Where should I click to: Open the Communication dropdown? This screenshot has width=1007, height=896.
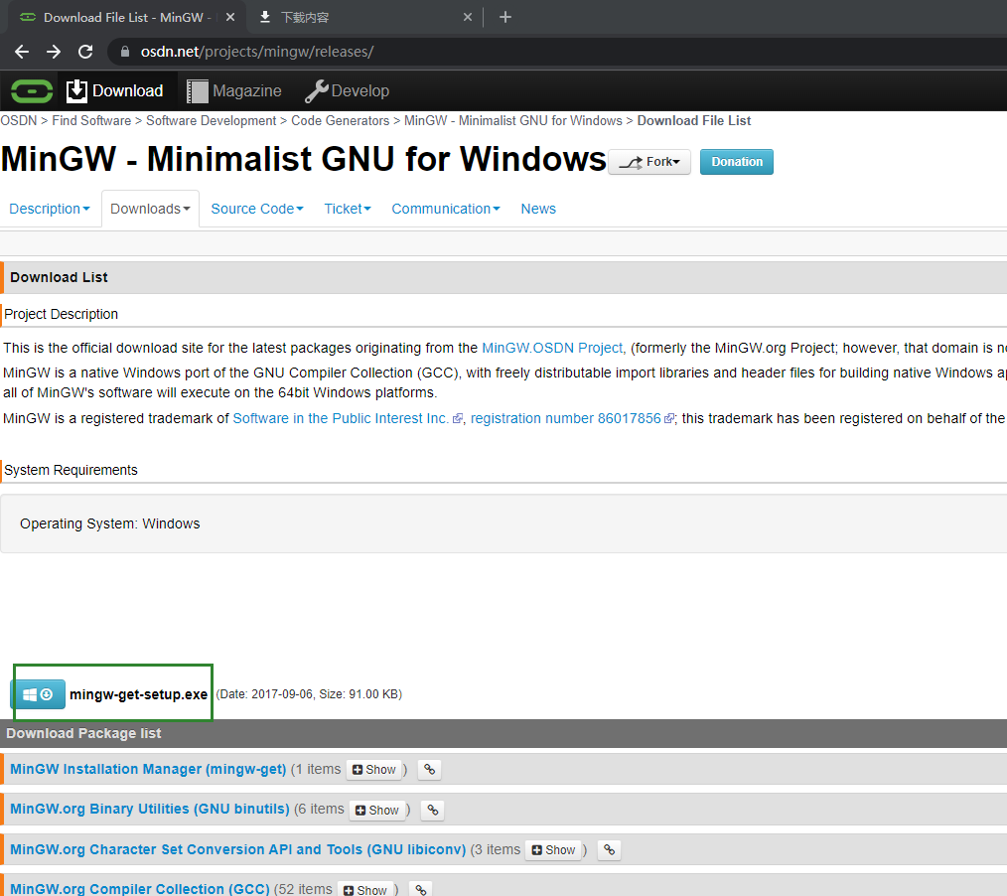click(446, 209)
